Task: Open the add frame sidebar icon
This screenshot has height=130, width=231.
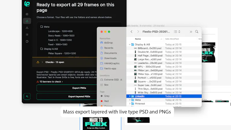Action: [27, 14]
